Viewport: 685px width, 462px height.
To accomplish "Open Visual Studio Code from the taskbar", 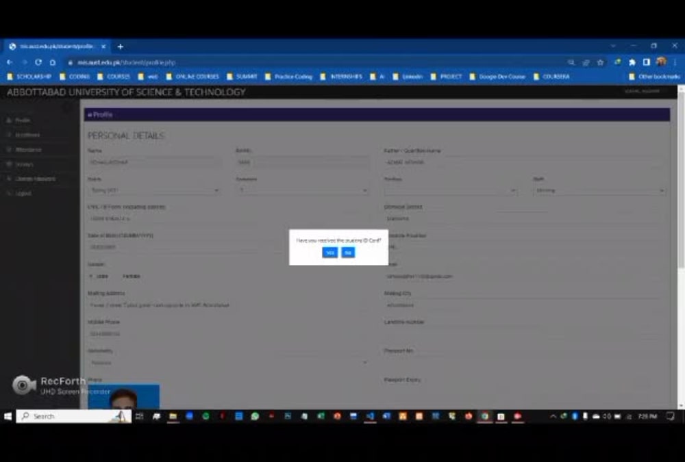I will [x=370, y=416].
